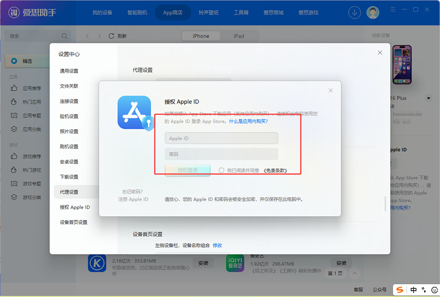This screenshot has height=297, width=440.
Task: Click the App Store shield icon
Action: point(136,113)
